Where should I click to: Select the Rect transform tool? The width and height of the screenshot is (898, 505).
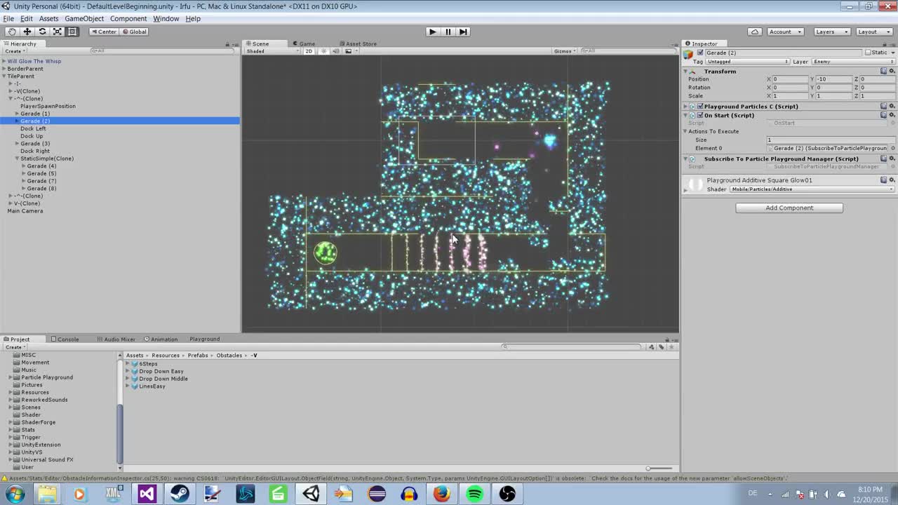(72, 32)
